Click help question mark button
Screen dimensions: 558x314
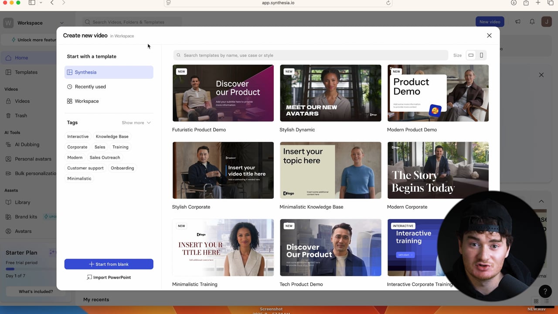(x=545, y=291)
